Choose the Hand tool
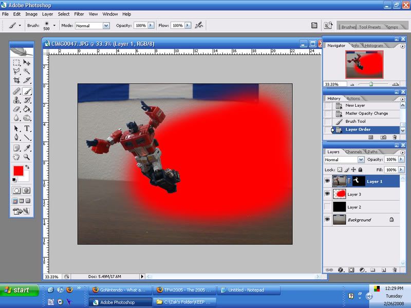Image resolution: width=411 pixels, height=308 pixels. (x=16, y=157)
